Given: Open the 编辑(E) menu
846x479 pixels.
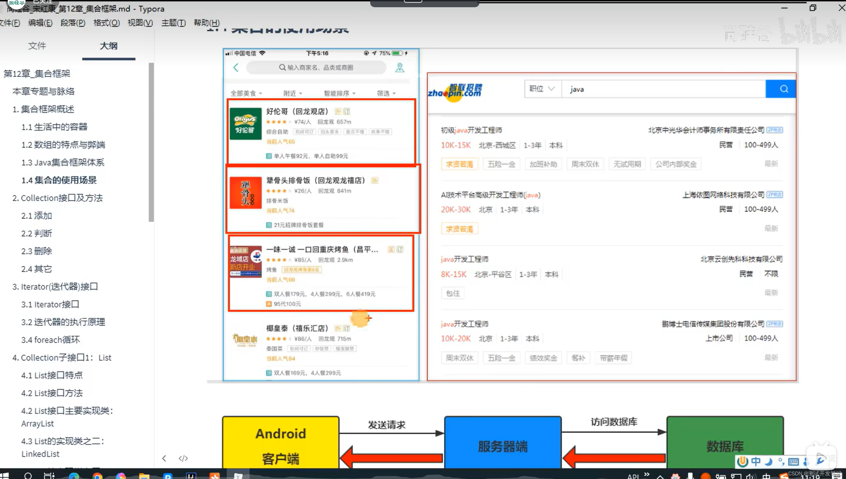Looking at the screenshot, I should [40, 23].
